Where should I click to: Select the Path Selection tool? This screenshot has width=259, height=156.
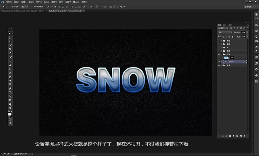(x=10, y=96)
